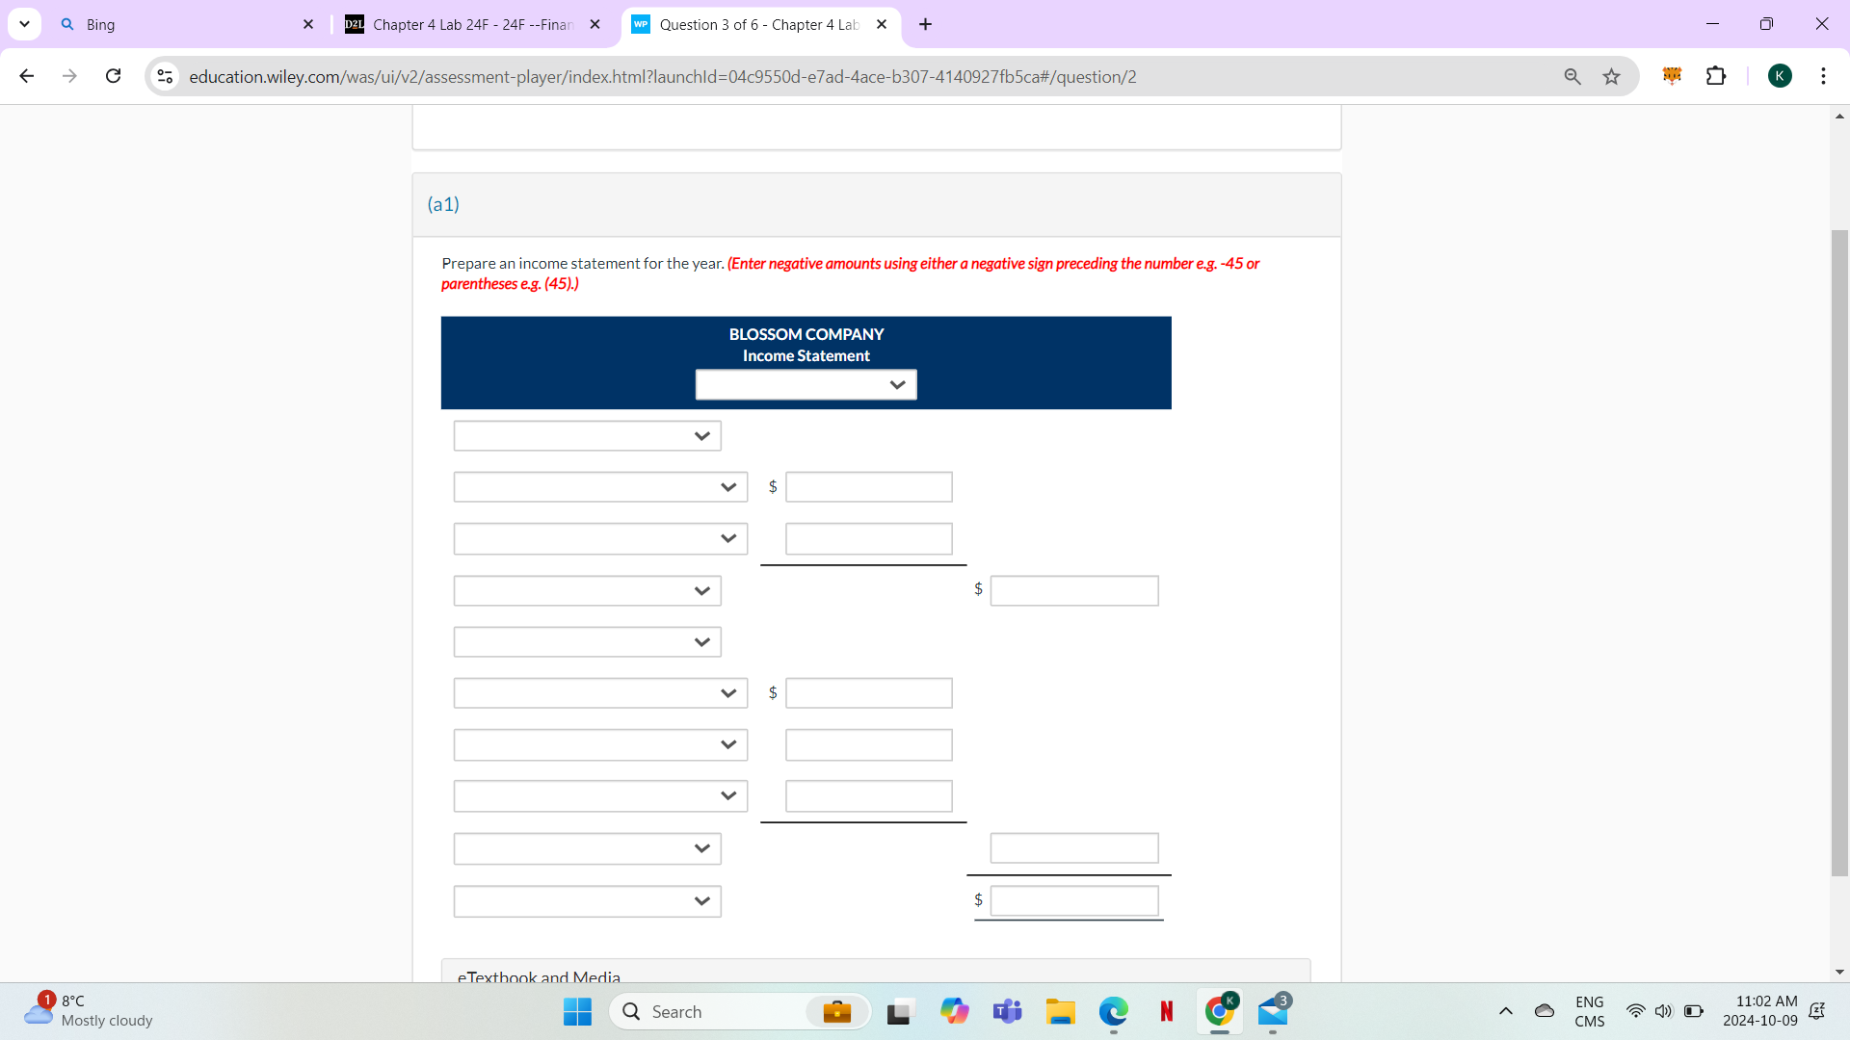Open the tiger emoji browser extension

click(x=1674, y=76)
